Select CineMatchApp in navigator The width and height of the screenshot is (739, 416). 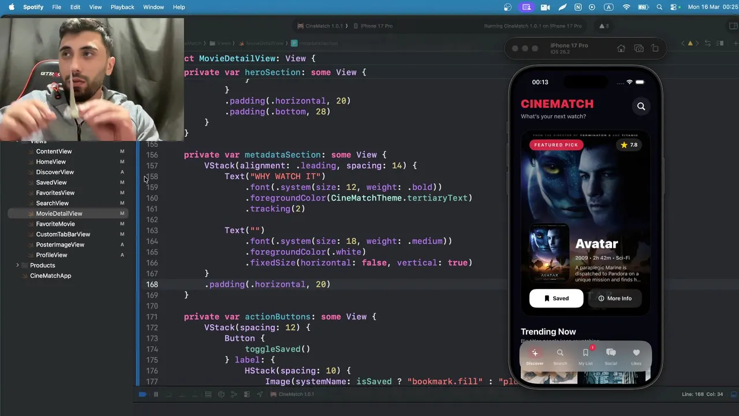50,276
